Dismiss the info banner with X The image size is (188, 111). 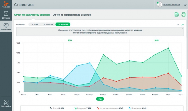point(182,29)
